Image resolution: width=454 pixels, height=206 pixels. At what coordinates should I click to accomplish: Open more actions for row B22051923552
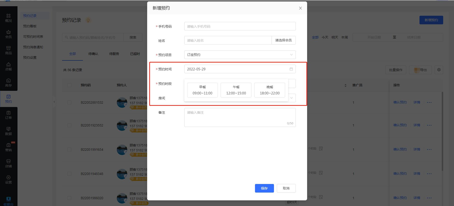point(429,125)
